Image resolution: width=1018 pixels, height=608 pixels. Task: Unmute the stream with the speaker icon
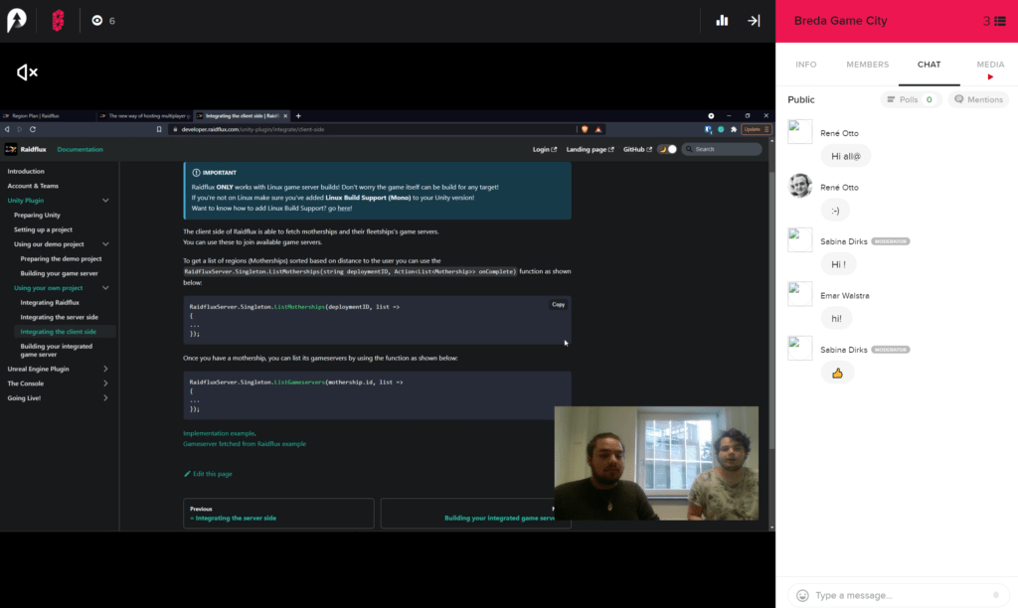coord(27,72)
